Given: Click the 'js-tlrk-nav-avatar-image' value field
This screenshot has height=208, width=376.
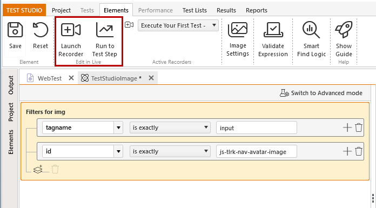Looking at the screenshot, I should click(257, 151).
